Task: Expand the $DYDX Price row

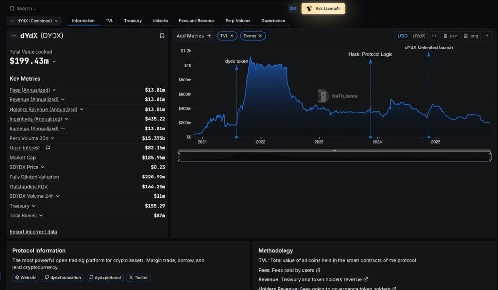Action: (43, 167)
